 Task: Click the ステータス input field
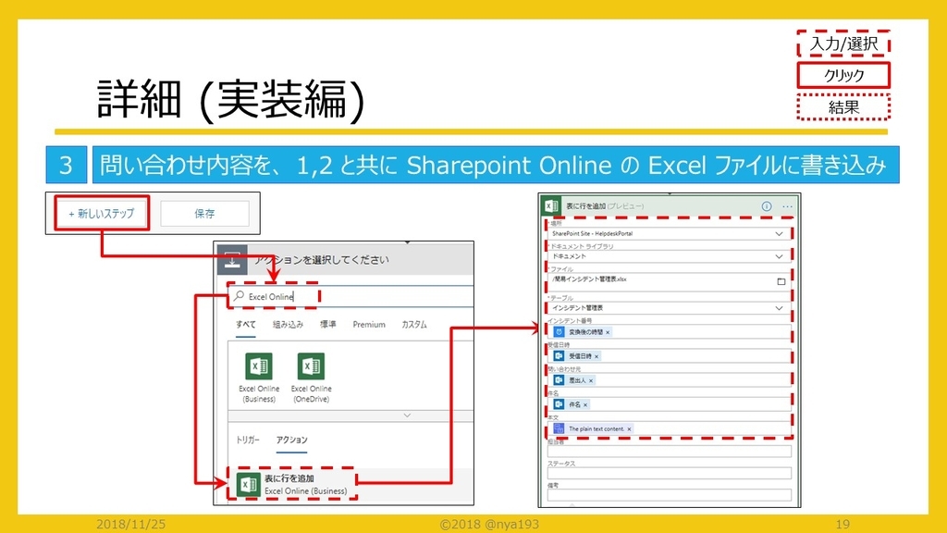(x=670, y=473)
